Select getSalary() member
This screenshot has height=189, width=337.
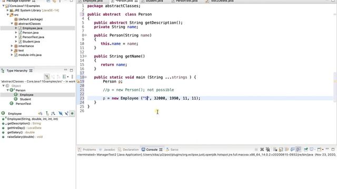[21, 132]
